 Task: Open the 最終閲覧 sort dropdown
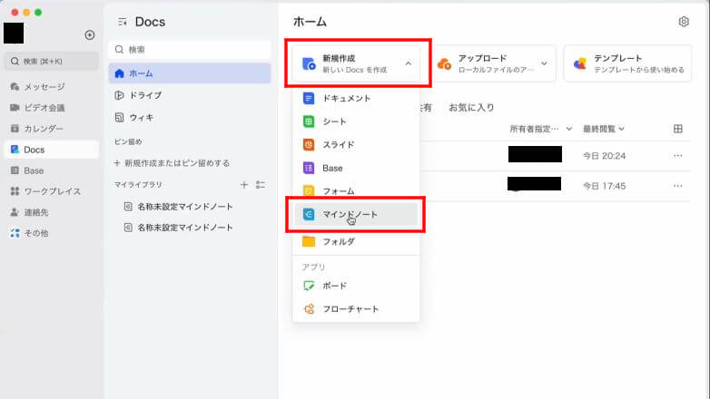(604, 129)
